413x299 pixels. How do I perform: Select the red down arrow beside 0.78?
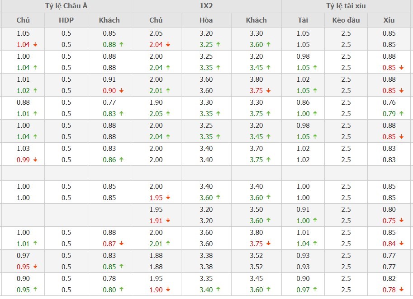[x=401, y=290]
